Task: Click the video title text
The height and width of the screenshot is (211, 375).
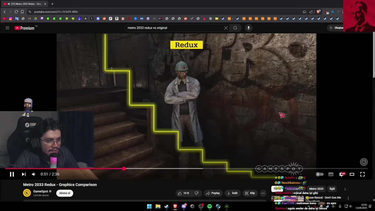Action: tap(60, 185)
